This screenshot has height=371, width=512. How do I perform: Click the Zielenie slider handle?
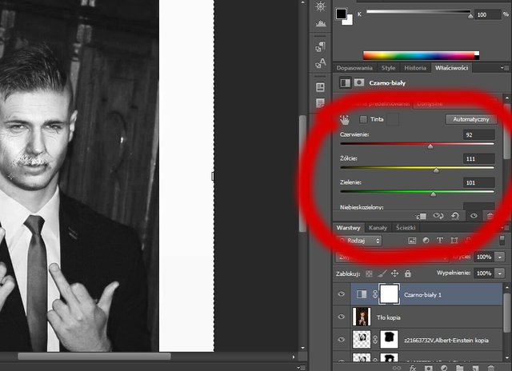click(x=433, y=194)
